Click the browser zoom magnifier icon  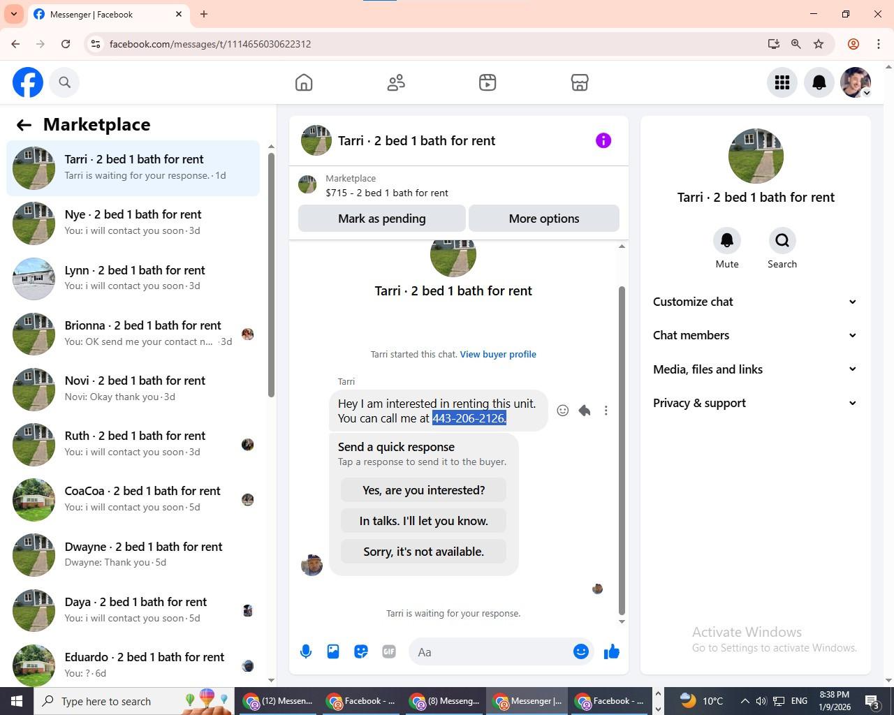coord(796,44)
